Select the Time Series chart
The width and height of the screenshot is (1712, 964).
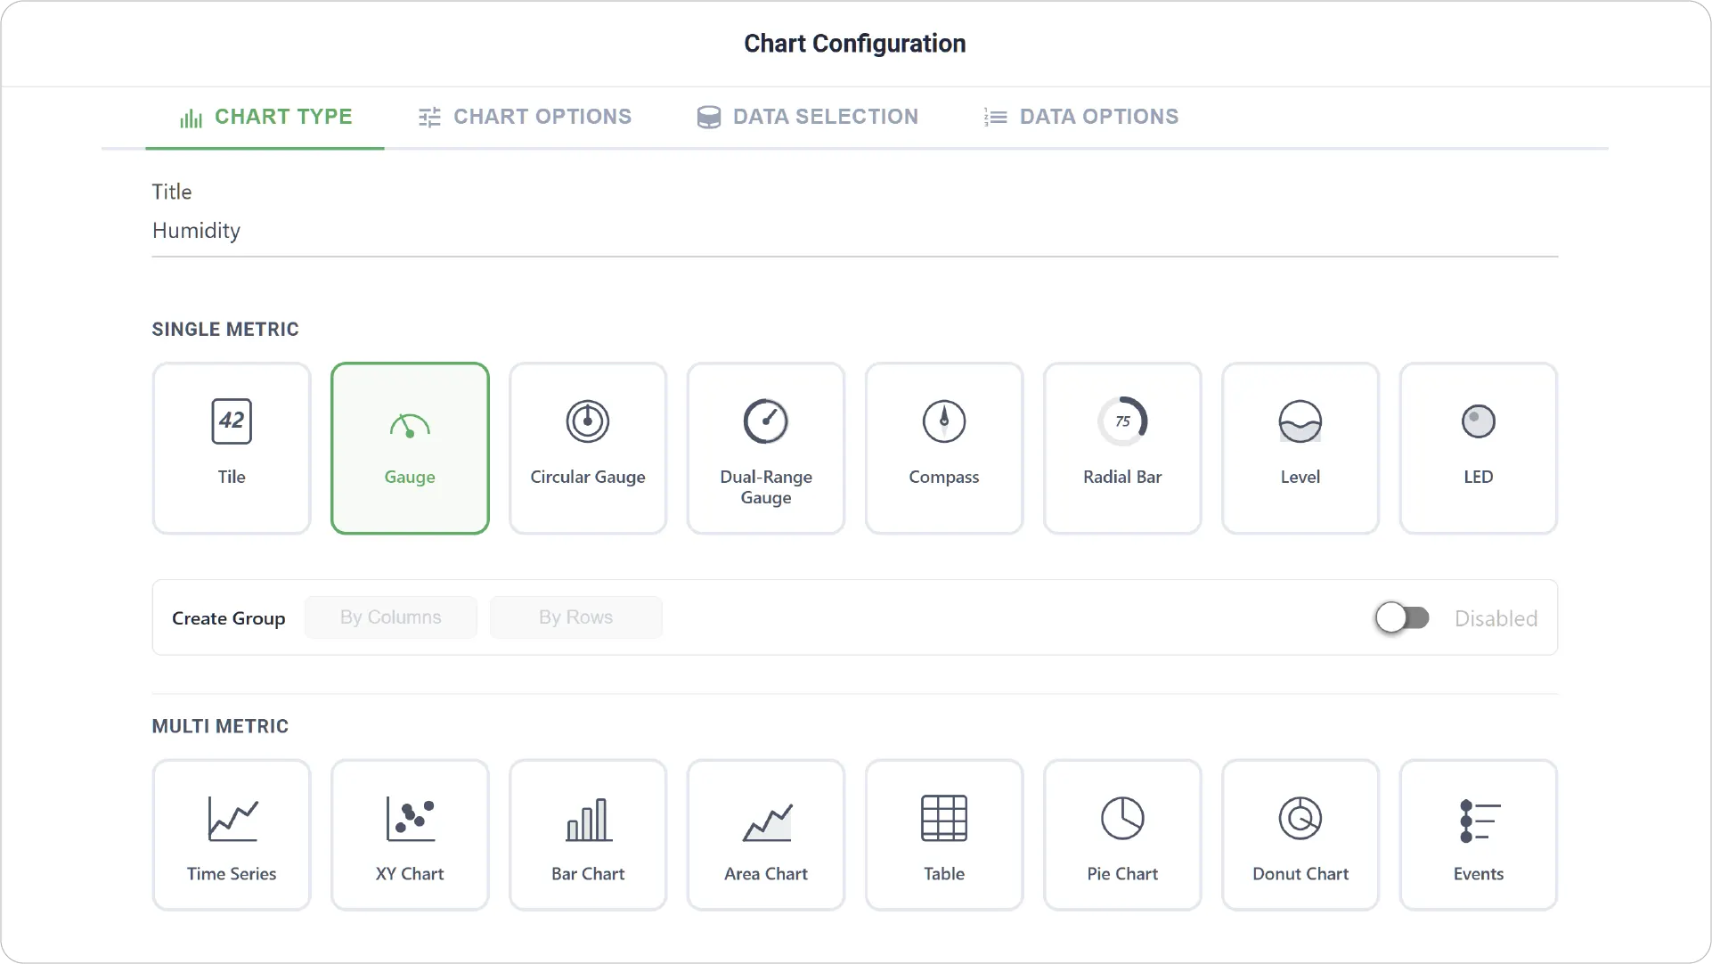(232, 835)
